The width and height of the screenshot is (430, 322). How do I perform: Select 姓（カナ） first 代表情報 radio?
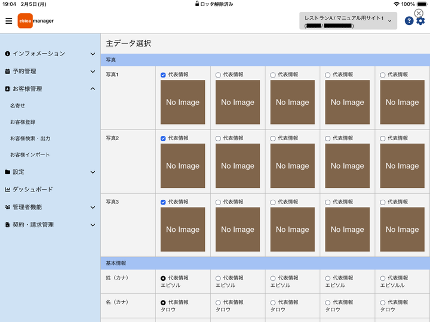tap(163, 278)
